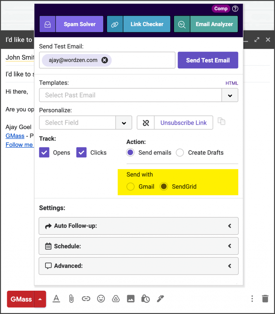Click the John Smith recipient in compose
Viewport: 275px width, 314px height.
pyautogui.click(x=20, y=57)
